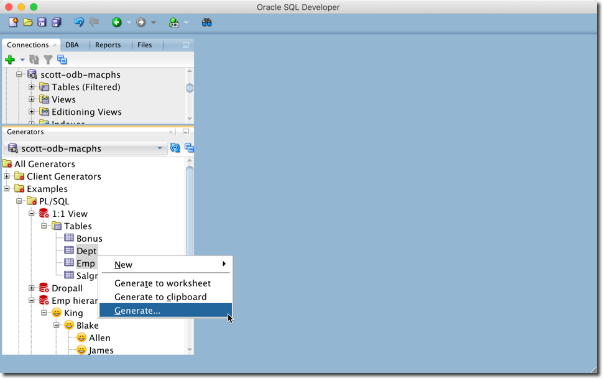Click the Generators panel vertical scrollbar
The image size is (603, 379).
pos(190,209)
